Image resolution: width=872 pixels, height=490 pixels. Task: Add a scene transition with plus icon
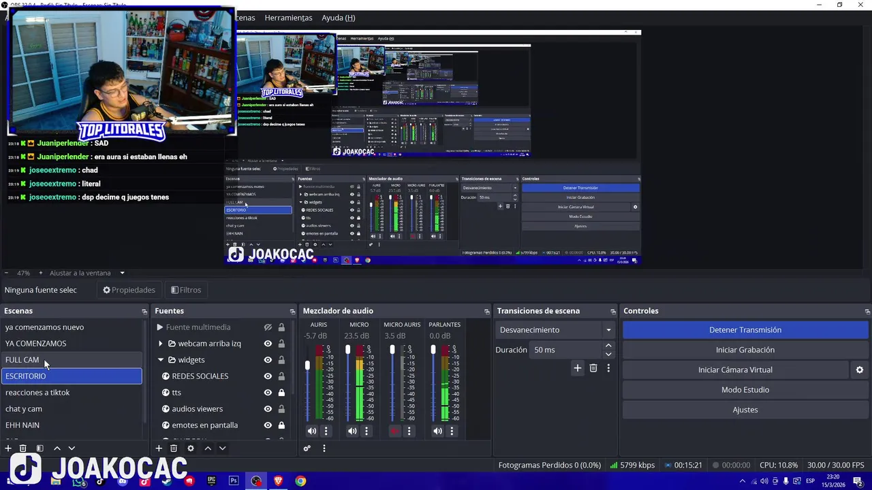click(578, 368)
